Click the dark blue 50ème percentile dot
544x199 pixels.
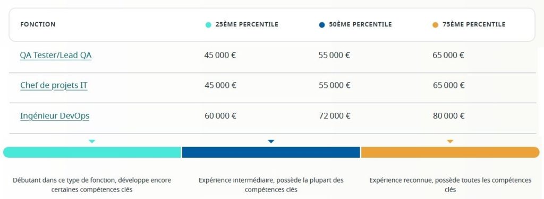tap(321, 25)
